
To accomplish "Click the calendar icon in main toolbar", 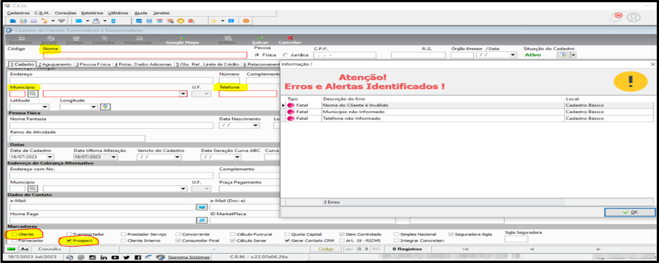I will tap(160, 21).
